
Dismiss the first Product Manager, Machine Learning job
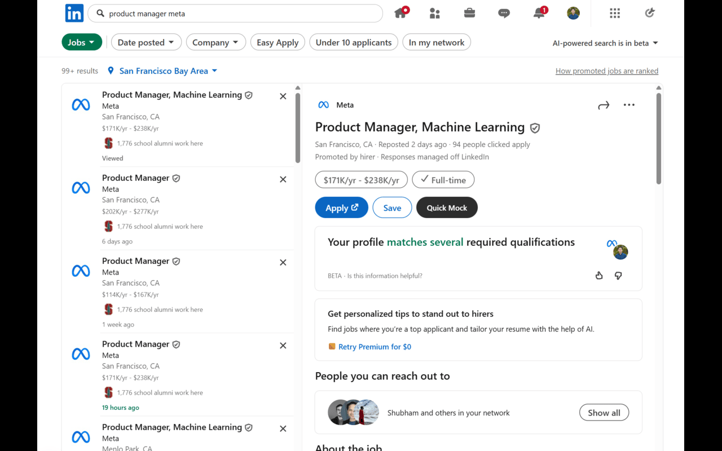point(283,96)
